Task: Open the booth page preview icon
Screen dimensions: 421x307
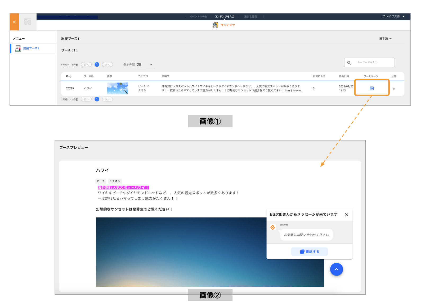Action: 372,89
